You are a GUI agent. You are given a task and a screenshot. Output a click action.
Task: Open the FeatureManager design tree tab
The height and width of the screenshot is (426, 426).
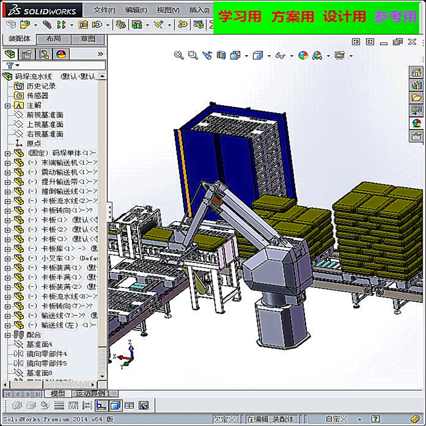[10, 54]
